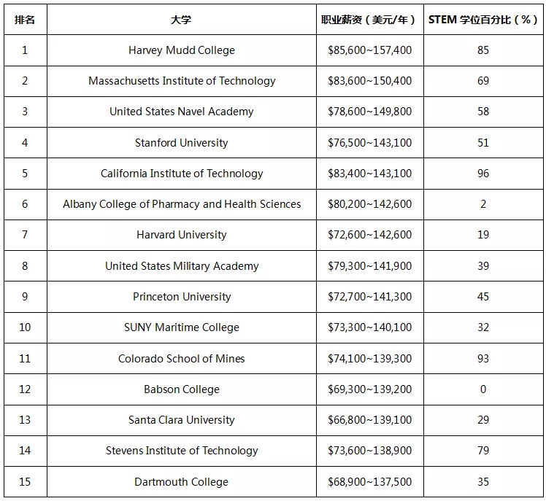Screen dimensions: 546x501
Task: Click California Institute of Technology cell
Action: click(x=182, y=174)
